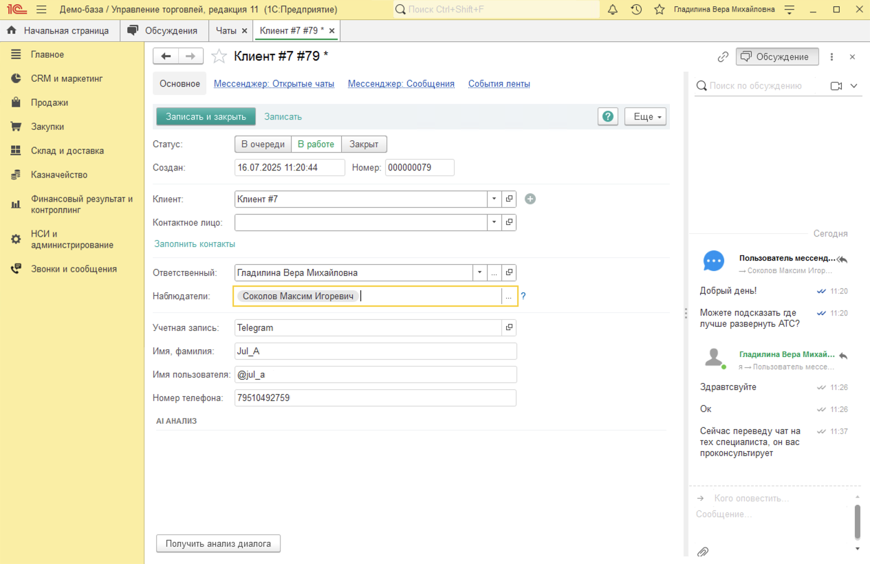Set status to В работе
Screen dimensions: 870x564
pos(316,144)
